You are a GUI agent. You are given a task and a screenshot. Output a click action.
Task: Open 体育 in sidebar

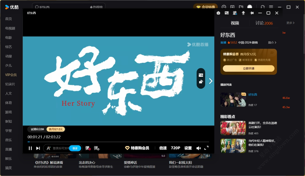9,103
